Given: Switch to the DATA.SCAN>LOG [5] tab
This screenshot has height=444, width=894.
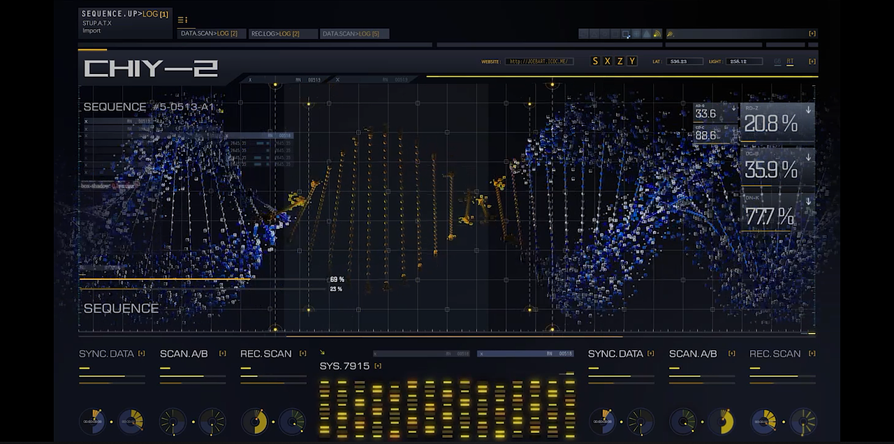Looking at the screenshot, I should (354, 34).
